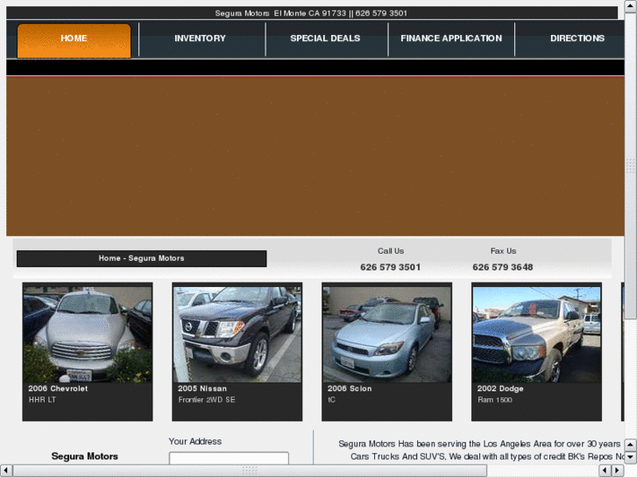The height and width of the screenshot is (477, 637).
Task: Open the INVENTORY navigation tab
Action: coord(200,39)
